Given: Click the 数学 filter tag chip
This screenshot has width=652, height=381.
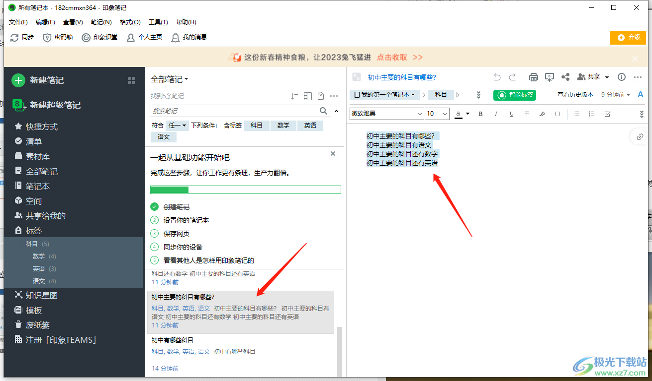Looking at the screenshot, I should pos(283,126).
